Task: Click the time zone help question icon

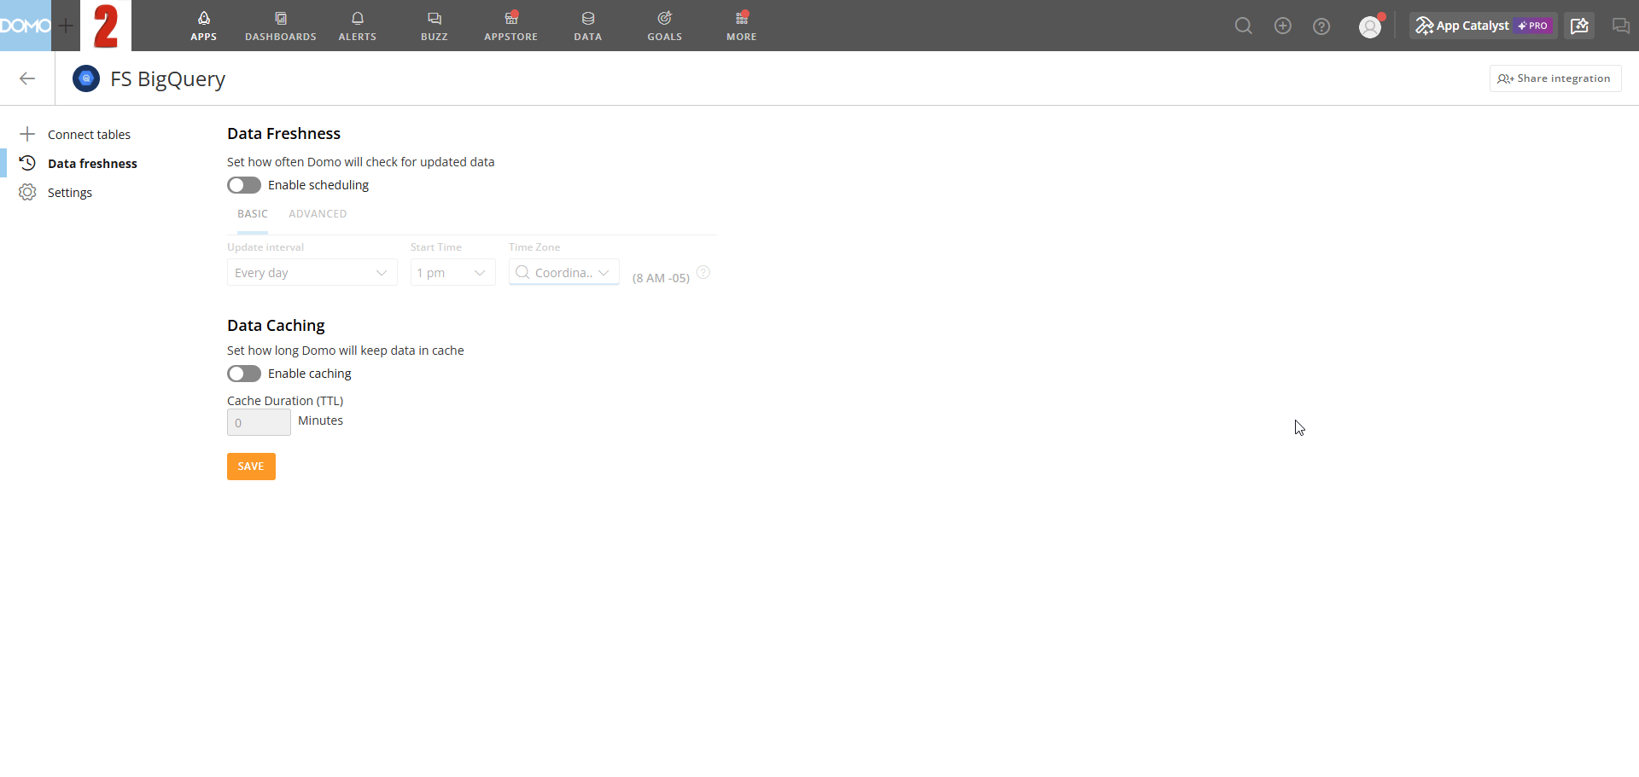Action: point(703,272)
